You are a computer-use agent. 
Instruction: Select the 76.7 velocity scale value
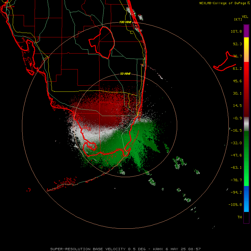coord(237,56)
